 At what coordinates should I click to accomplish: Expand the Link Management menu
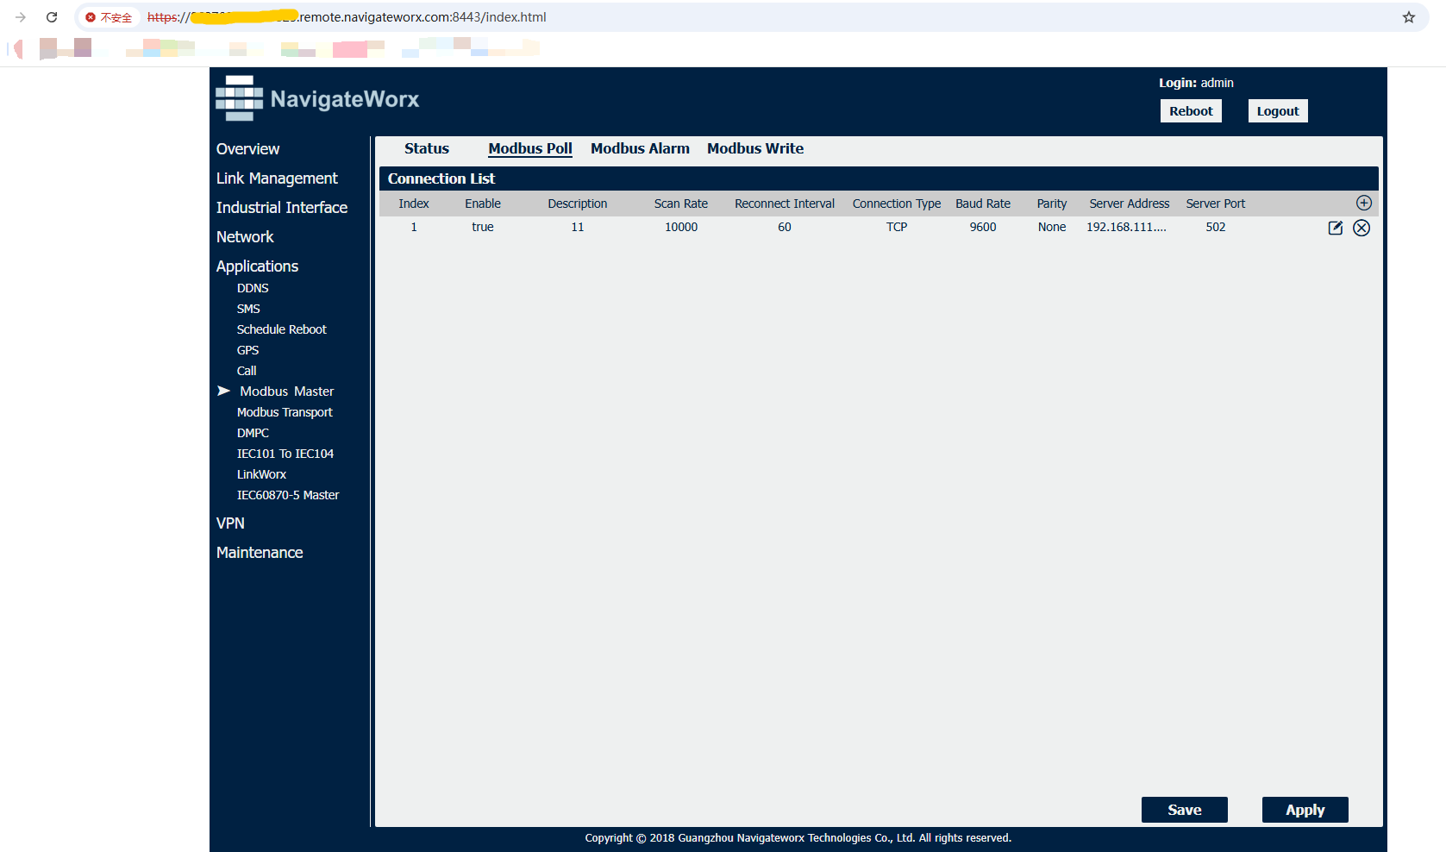pyautogui.click(x=277, y=179)
